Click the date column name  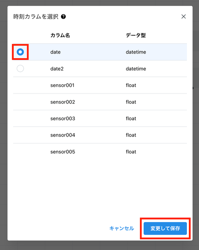(x=55, y=52)
